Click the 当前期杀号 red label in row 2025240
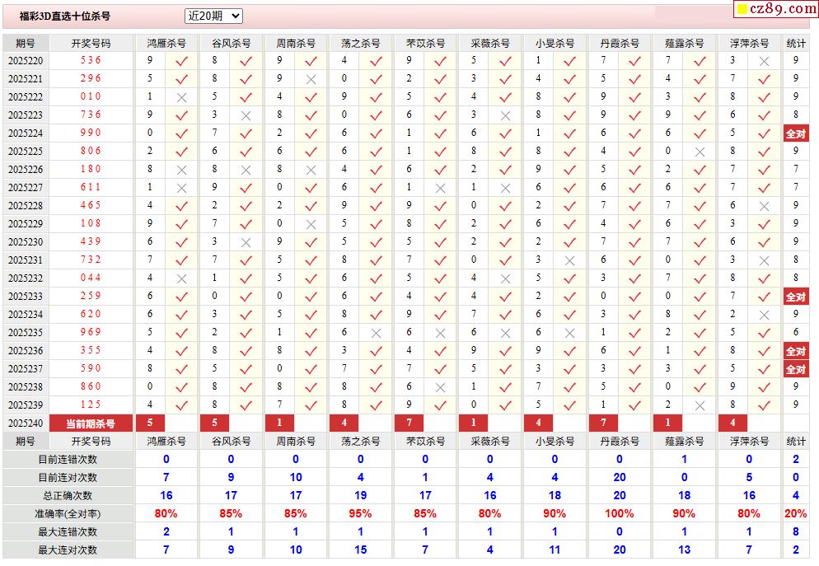 click(x=91, y=423)
